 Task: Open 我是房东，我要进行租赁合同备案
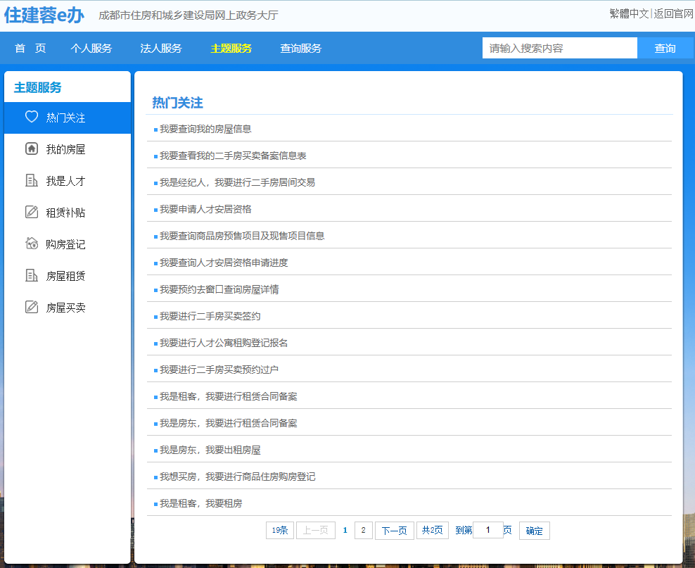click(229, 423)
